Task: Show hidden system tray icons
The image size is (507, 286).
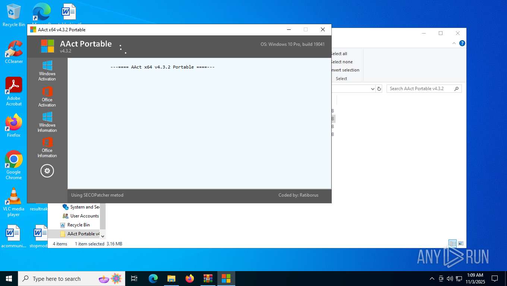Action: (432, 279)
